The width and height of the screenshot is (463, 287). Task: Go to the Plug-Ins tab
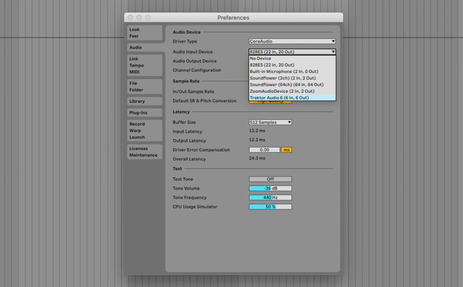pos(145,112)
